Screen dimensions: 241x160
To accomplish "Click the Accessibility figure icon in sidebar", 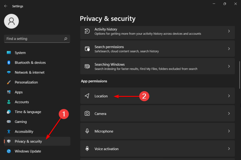I will click(x=9, y=132).
